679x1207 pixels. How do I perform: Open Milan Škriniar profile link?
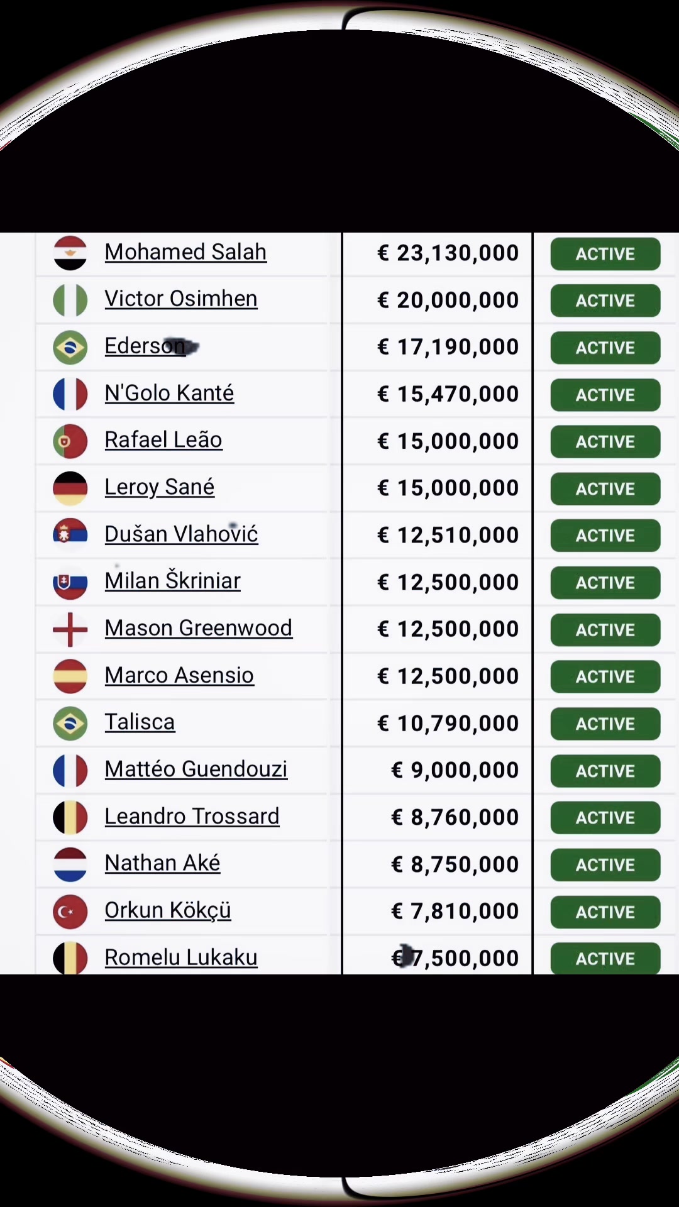[172, 581]
